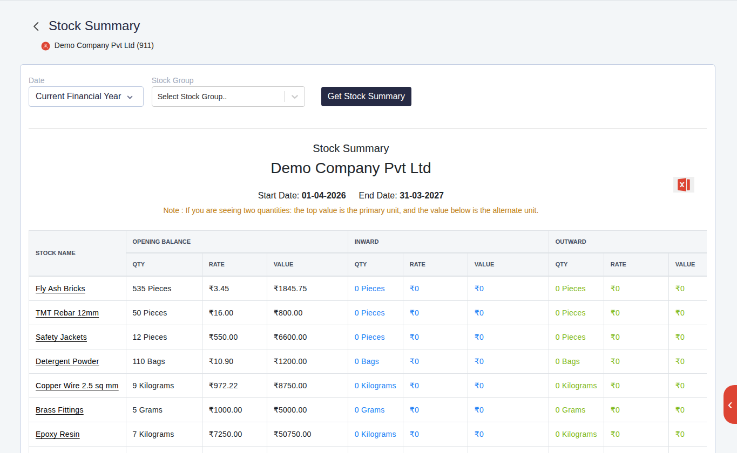Click the ₹6600.00 value cell
Image resolution: width=737 pixels, height=453 pixels.
[x=307, y=337]
